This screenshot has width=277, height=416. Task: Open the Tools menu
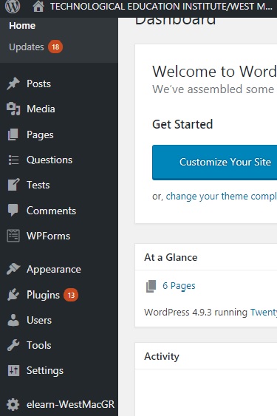click(x=39, y=345)
